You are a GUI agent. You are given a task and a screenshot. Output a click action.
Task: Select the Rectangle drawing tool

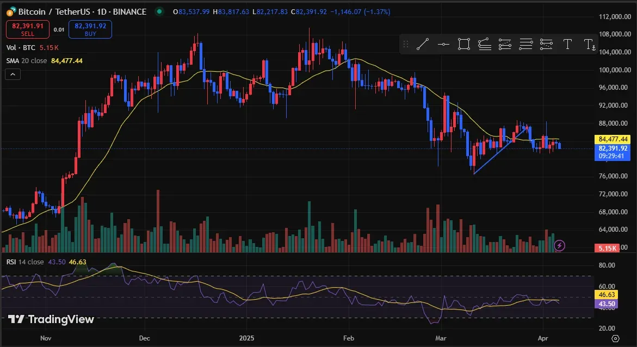click(x=464, y=44)
